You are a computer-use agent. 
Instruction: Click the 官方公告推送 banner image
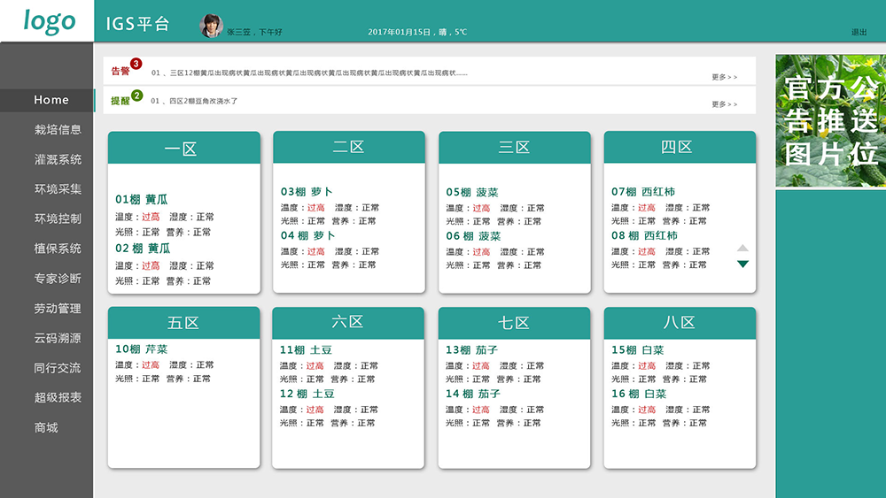coord(830,121)
